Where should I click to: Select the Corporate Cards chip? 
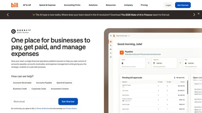point(39,89)
